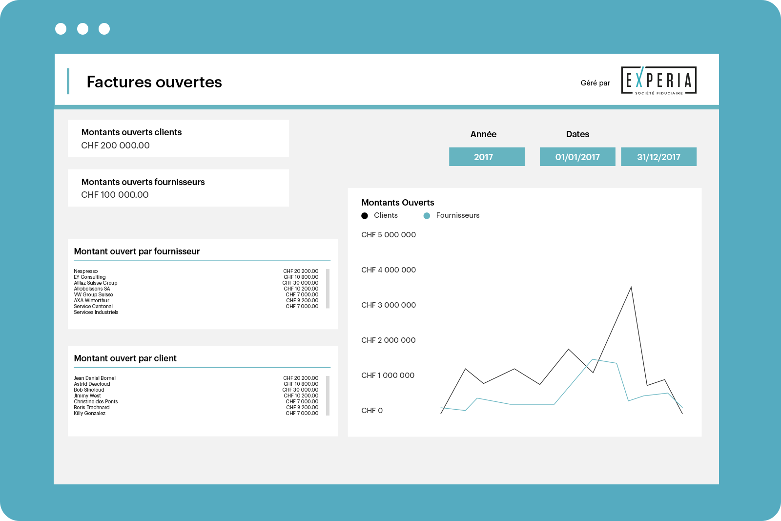Click the Montant ouvert par client heading
The height and width of the screenshot is (521, 781).
tap(125, 358)
